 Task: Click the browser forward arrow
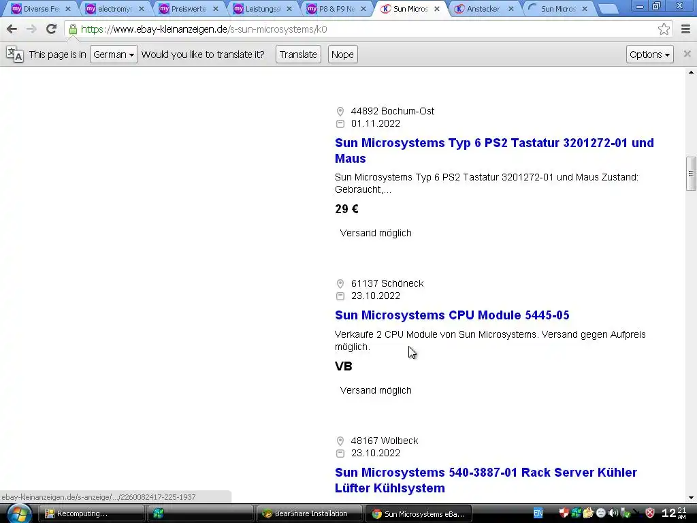click(31, 29)
